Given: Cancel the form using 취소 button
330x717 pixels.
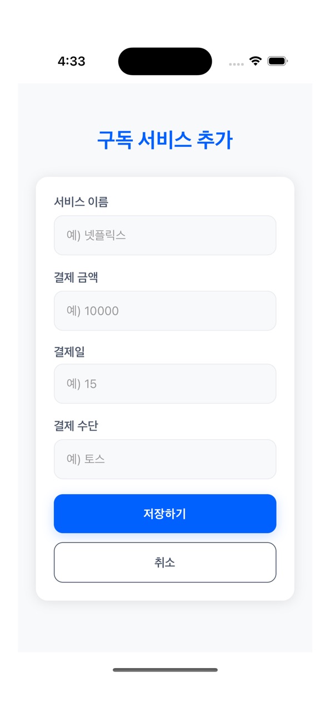Looking at the screenshot, I should 165,562.
